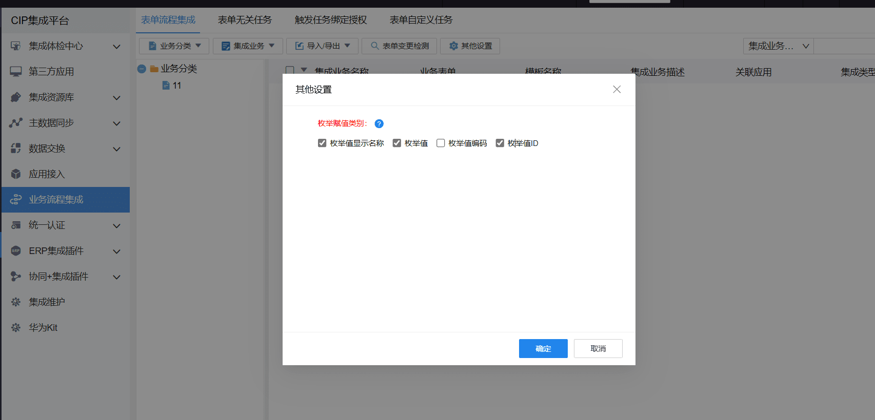Click the blue help icon beside 枚举赋值类别
Screen dimensions: 875x420
coord(379,123)
